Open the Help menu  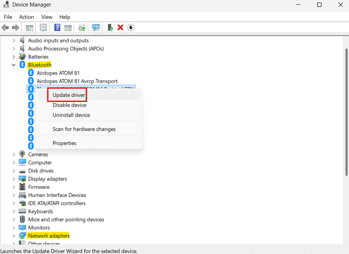coord(65,17)
